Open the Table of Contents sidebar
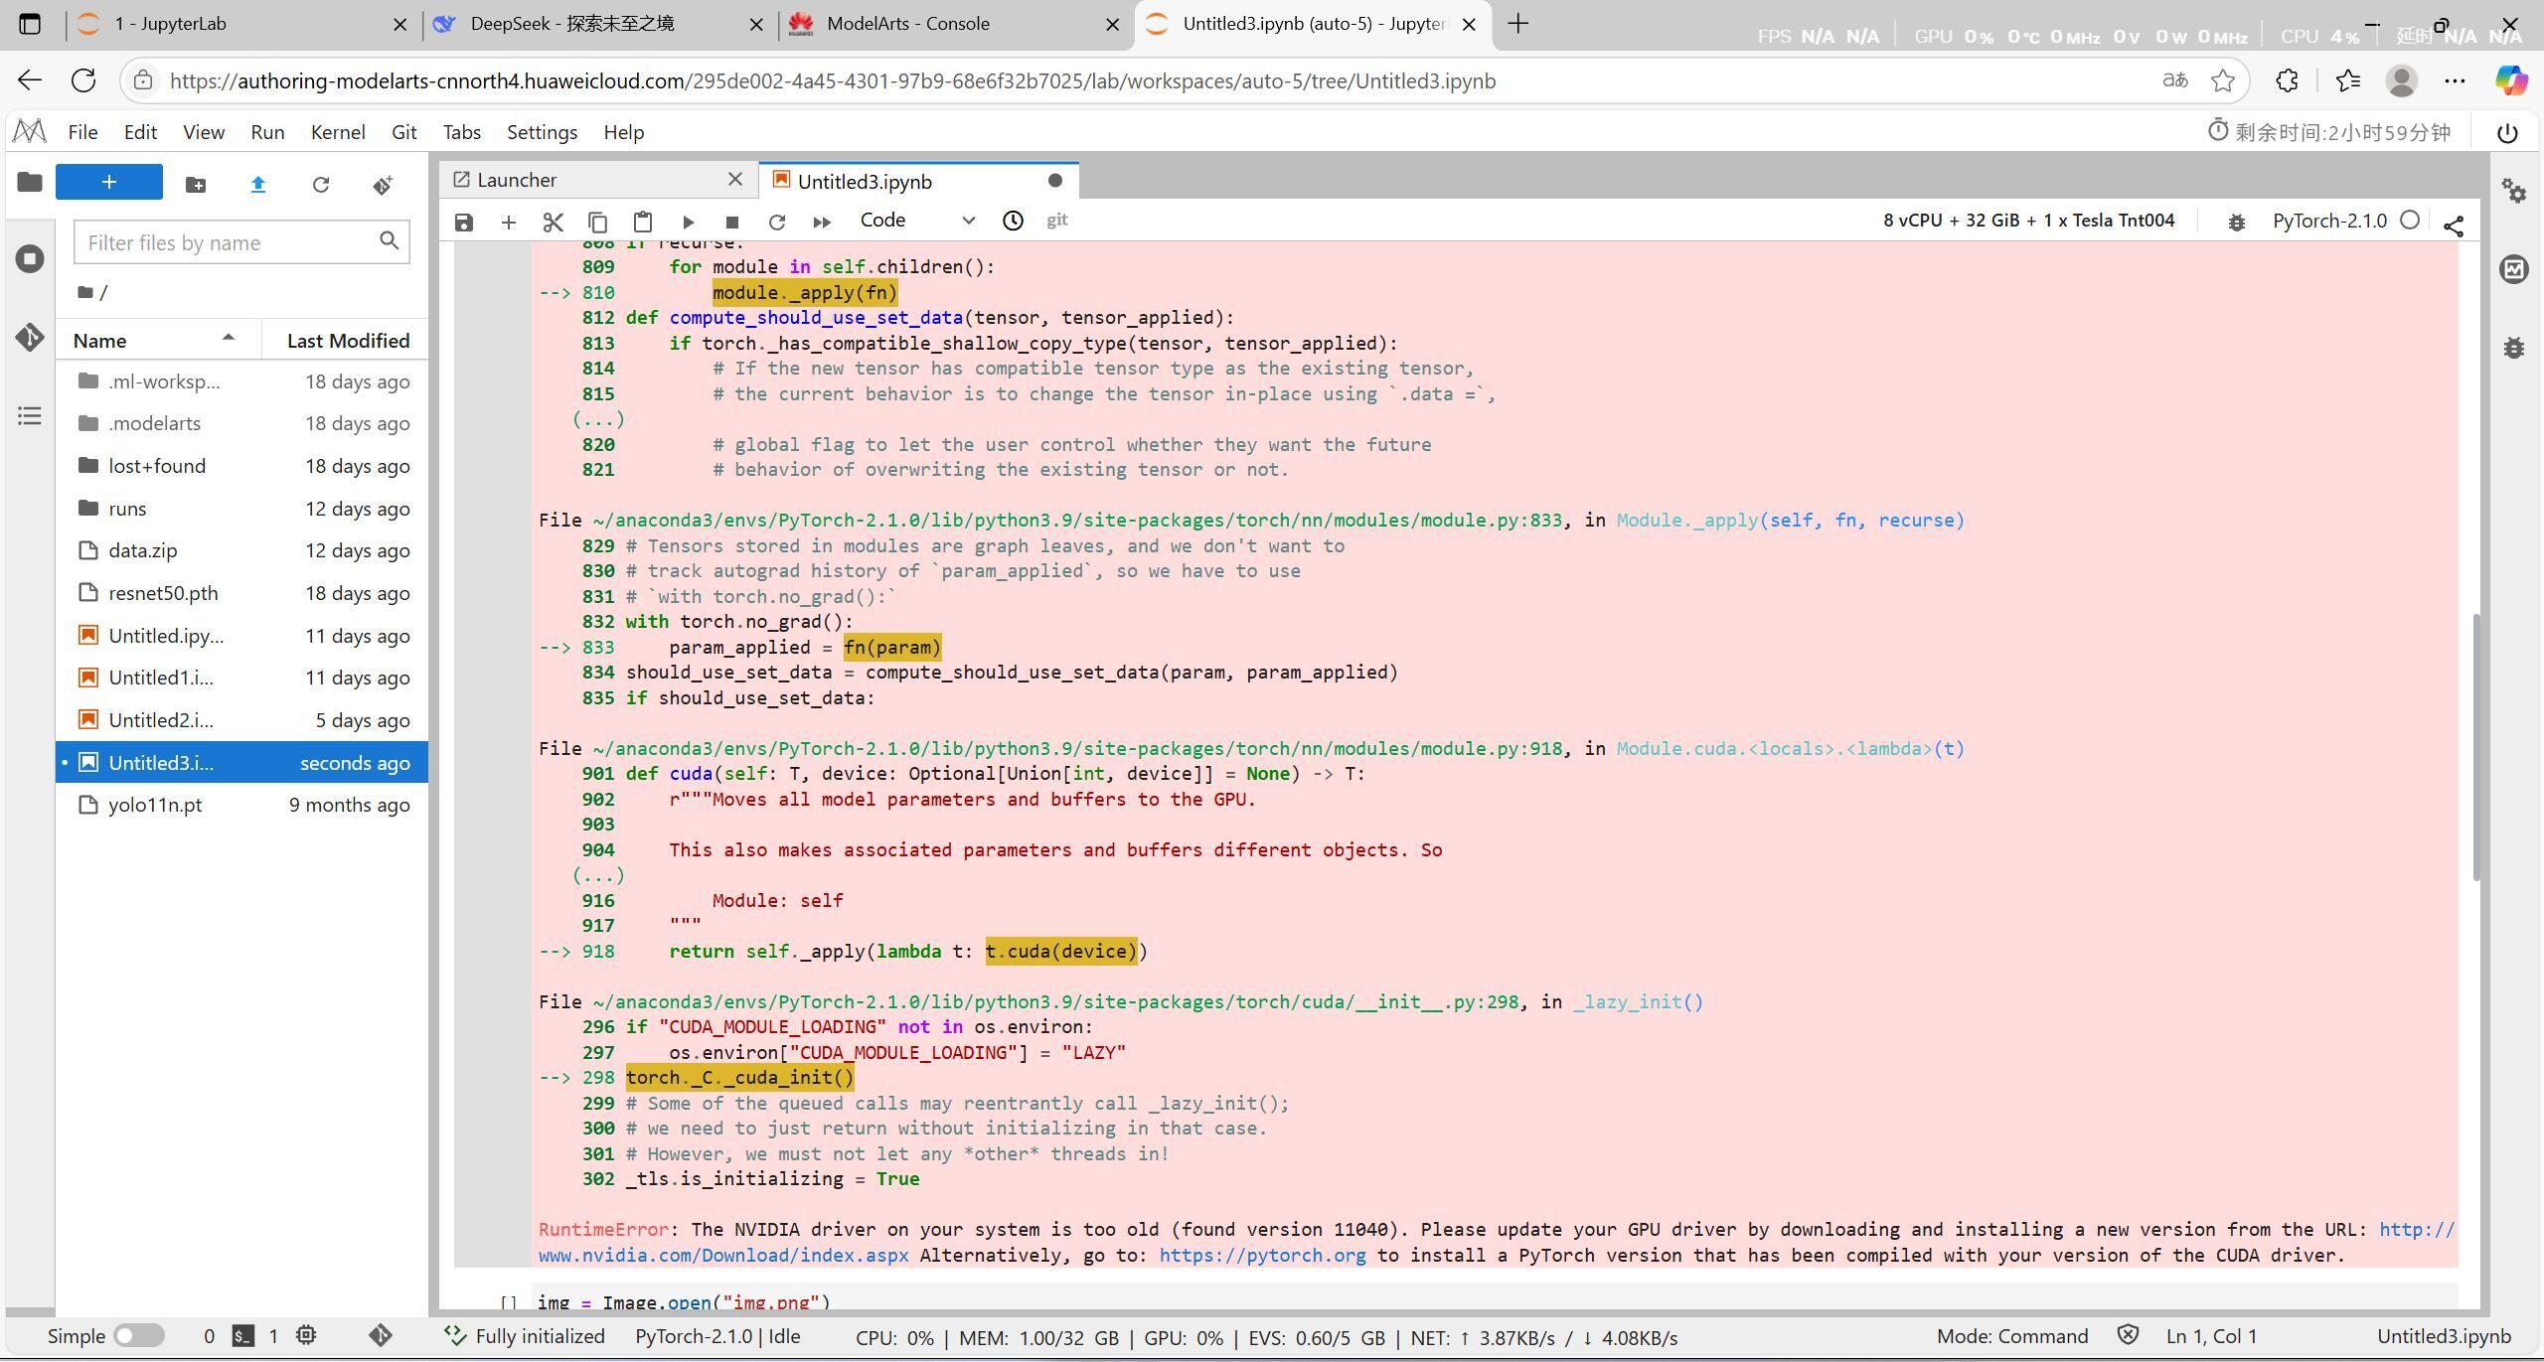The image size is (2544, 1362). (x=29, y=415)
